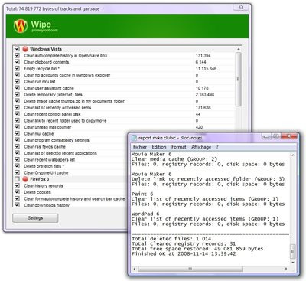Uncheck Clear clipboard contents
This screenshot has height=281, width=306.
pos(17,62)
